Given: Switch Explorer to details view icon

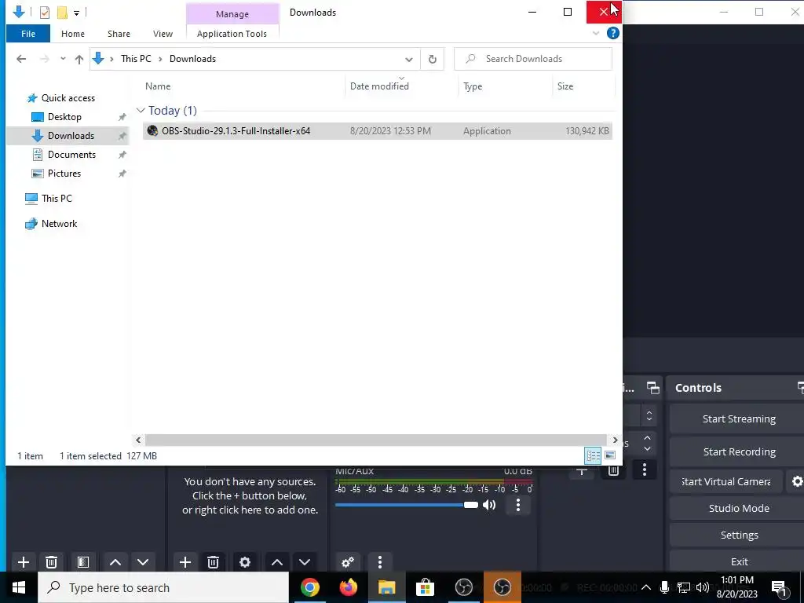Looking at the screenshot, I should (594, 455).
